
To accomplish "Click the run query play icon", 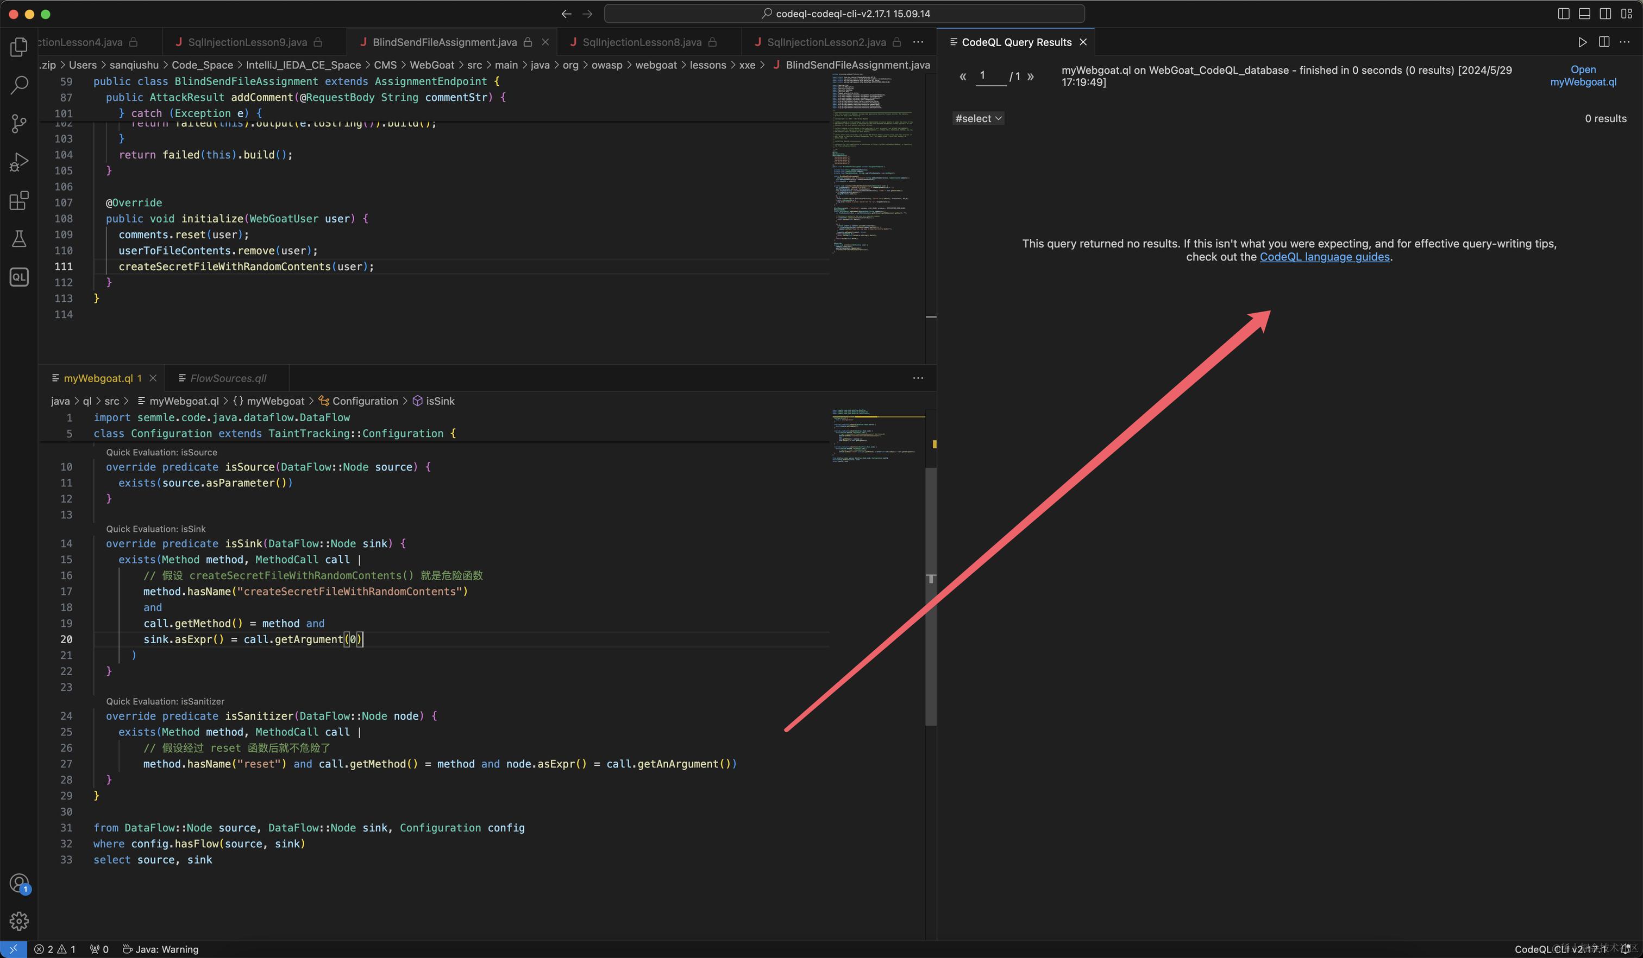I will 1582,42.
